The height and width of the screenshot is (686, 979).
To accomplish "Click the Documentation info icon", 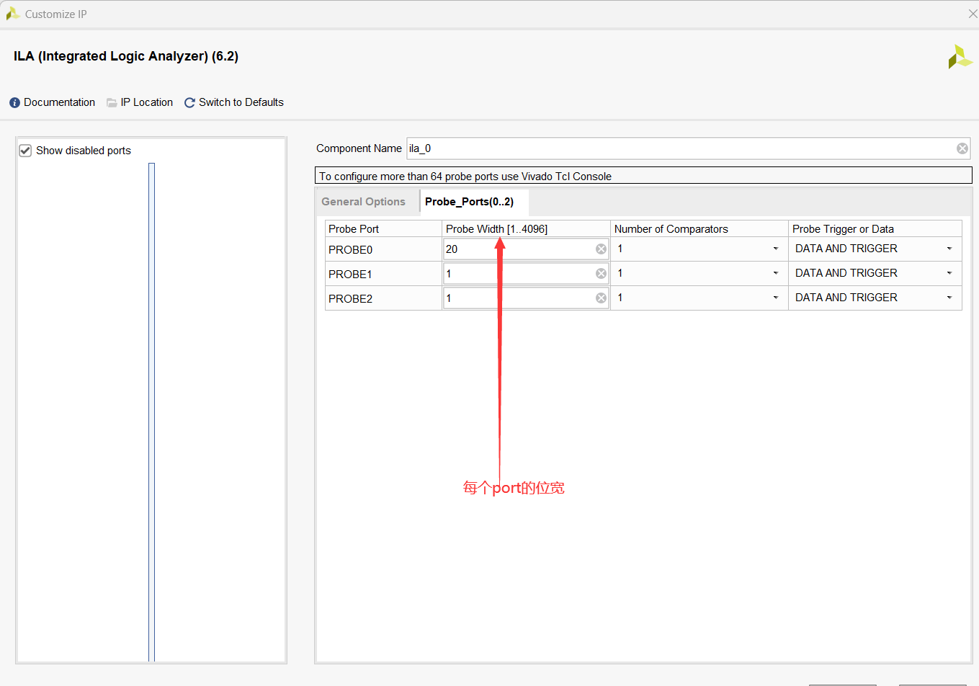I will tap(14, 103).
